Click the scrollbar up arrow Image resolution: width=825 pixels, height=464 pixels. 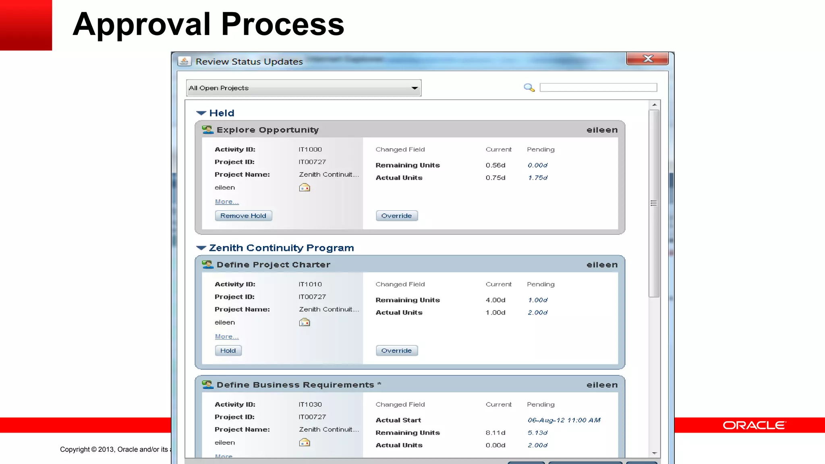pos(654,105)
